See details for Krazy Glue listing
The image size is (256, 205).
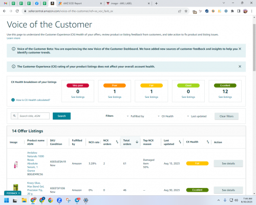(x=228, y=190)
